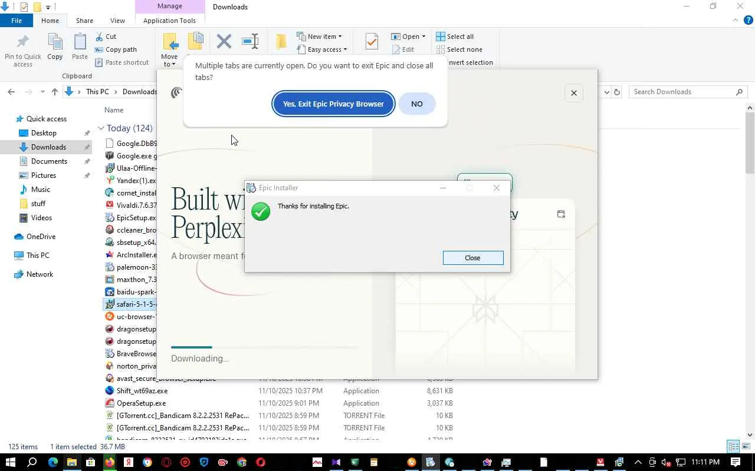Open the Customize Quick Access Toolbar dropdown

coord(48,7)
